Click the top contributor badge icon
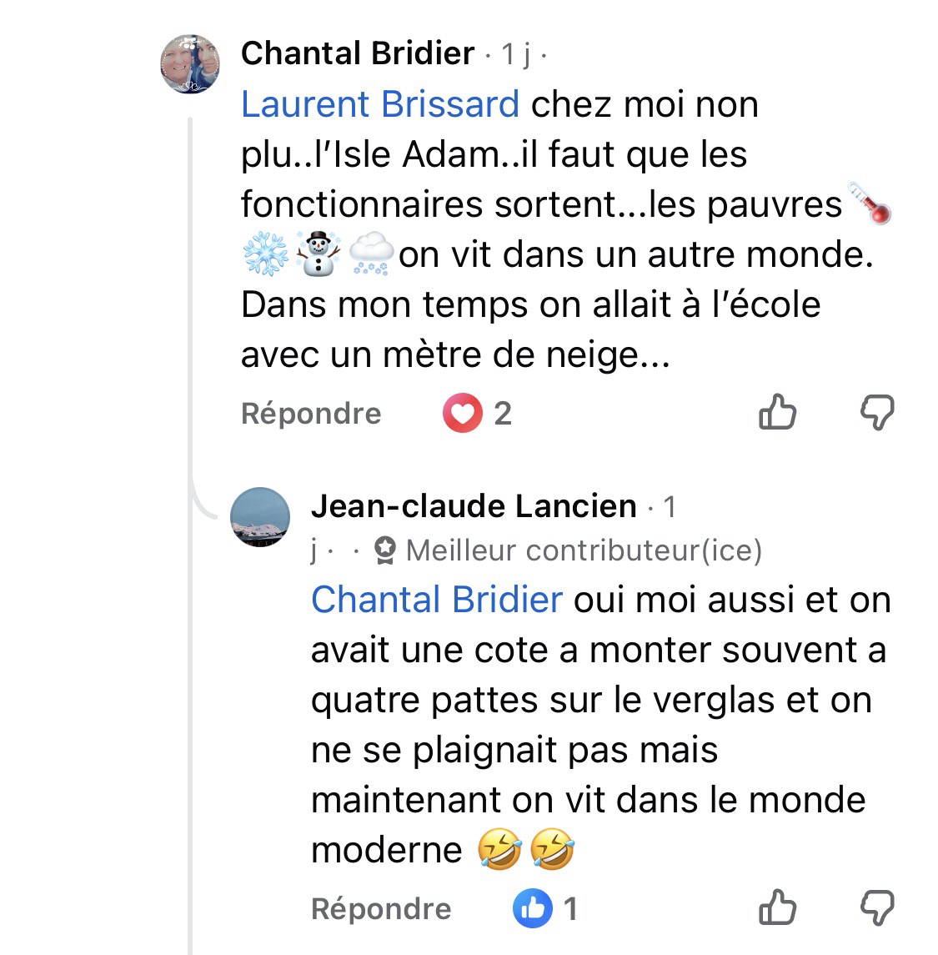Image resolution: width=938 pixels, height=955 pixels. pyautogui.click(x=385, y=550)
